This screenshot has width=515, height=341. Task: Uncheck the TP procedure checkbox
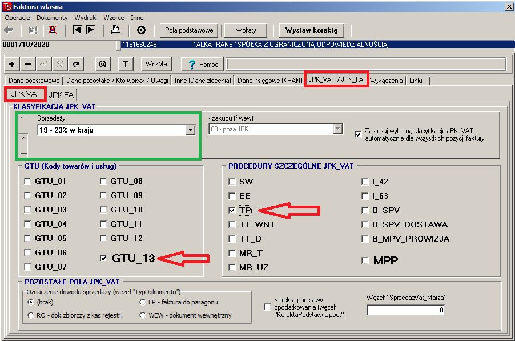232,210
